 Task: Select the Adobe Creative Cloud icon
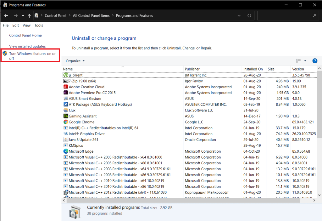(66, 87)
